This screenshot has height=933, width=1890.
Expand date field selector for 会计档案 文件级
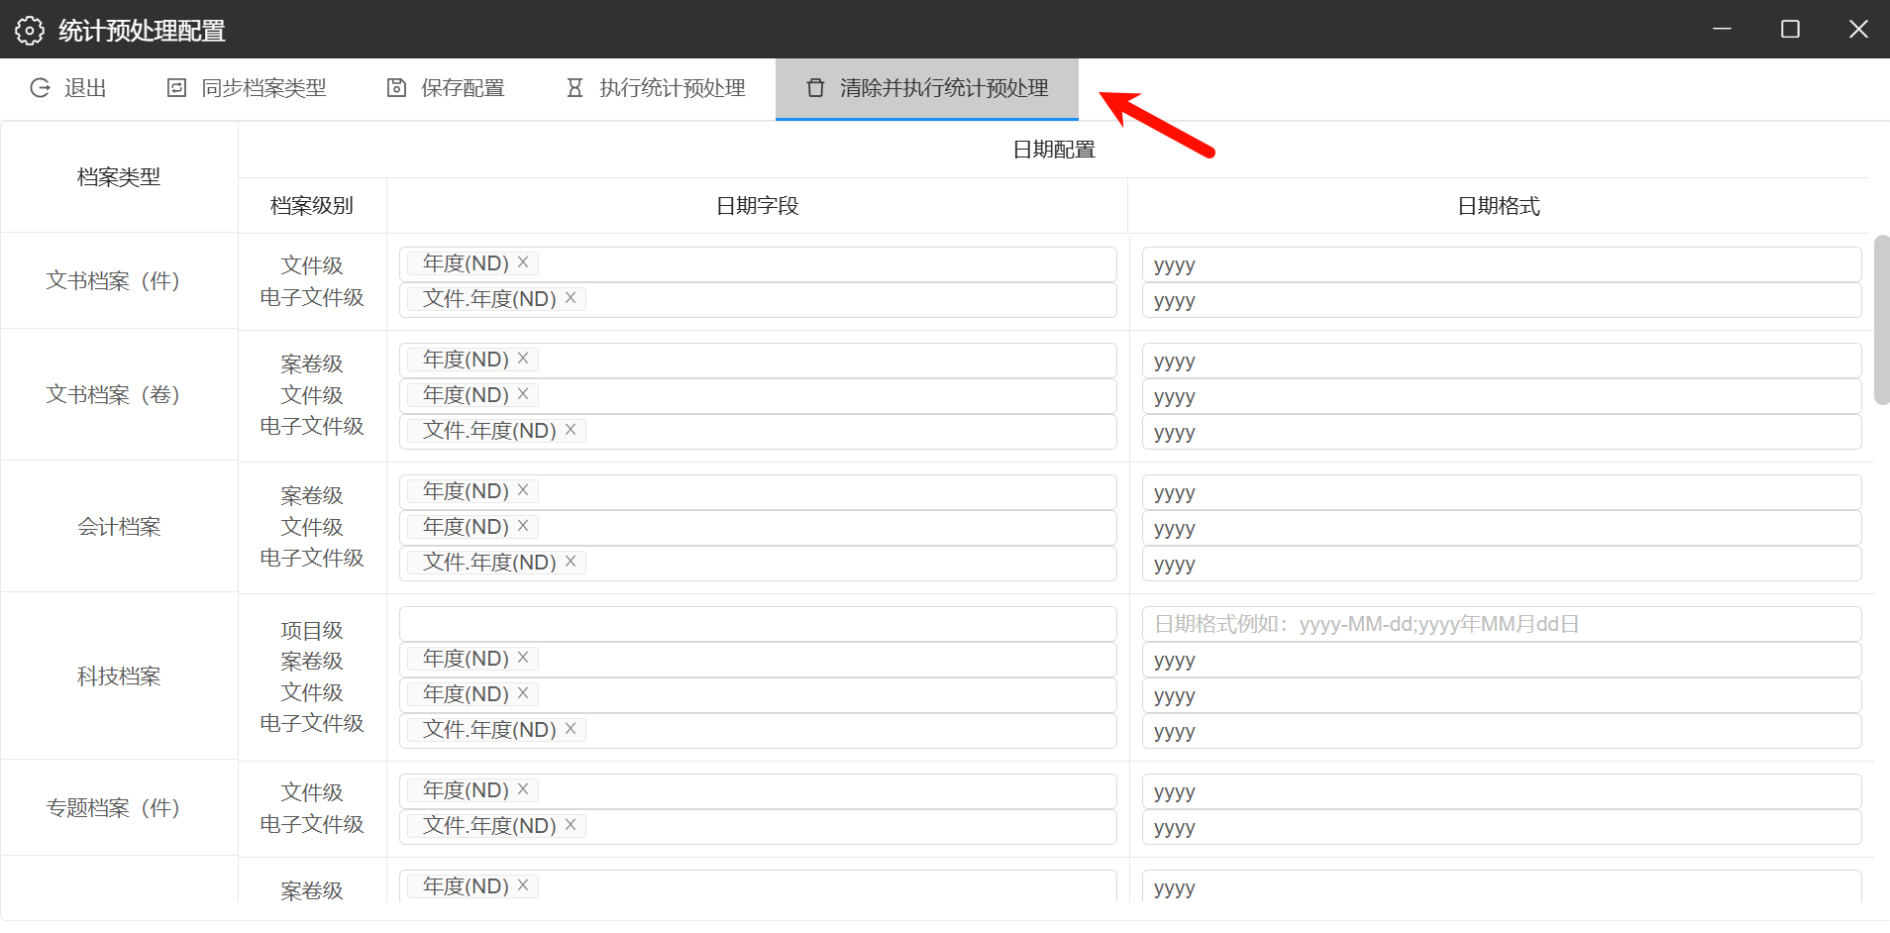[822, 527]
